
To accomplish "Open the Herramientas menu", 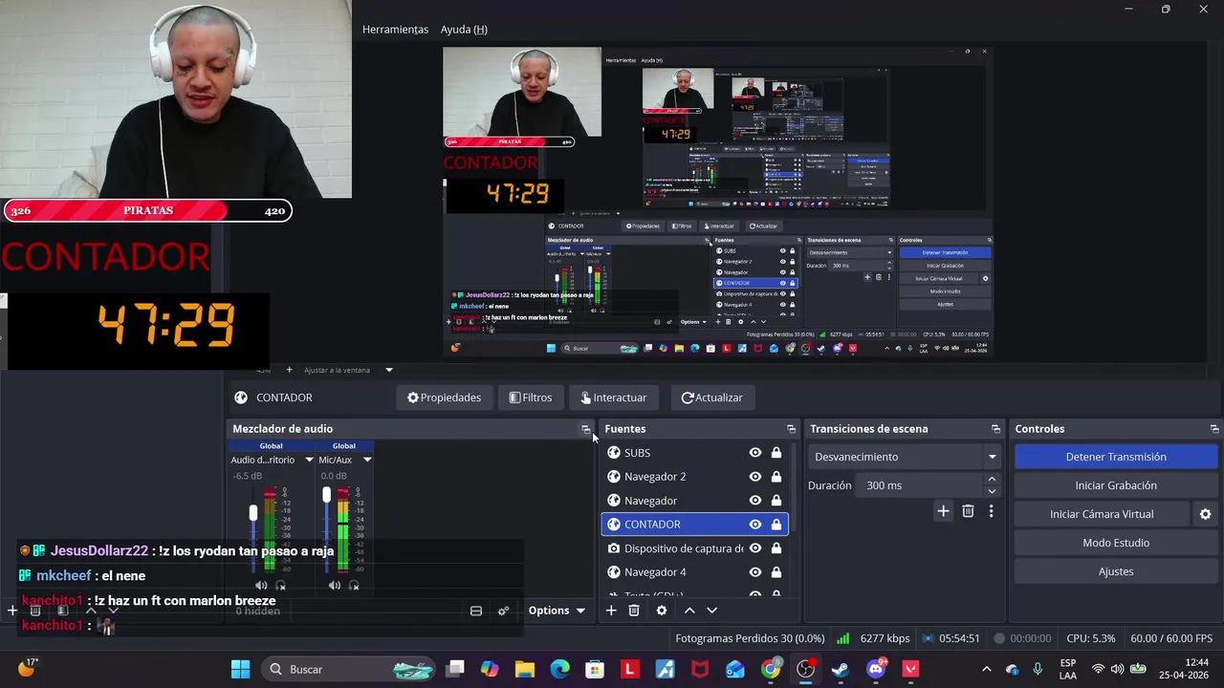I will pyautogui.click(x=395, y=30).
